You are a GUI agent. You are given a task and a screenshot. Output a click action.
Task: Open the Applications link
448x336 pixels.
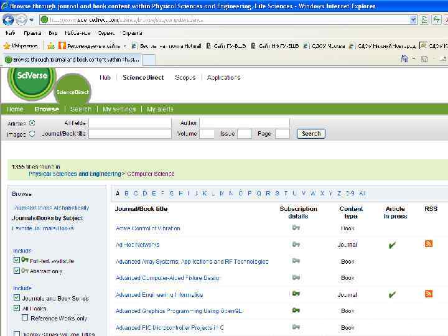(223, 77)
